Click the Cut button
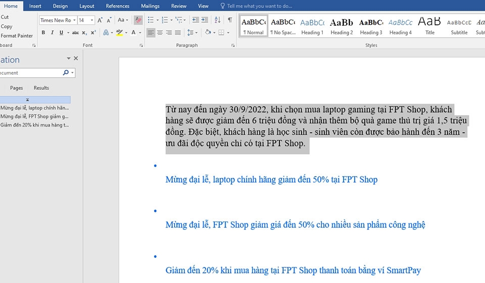Viewport: 485px width, 283px height. 5,17
